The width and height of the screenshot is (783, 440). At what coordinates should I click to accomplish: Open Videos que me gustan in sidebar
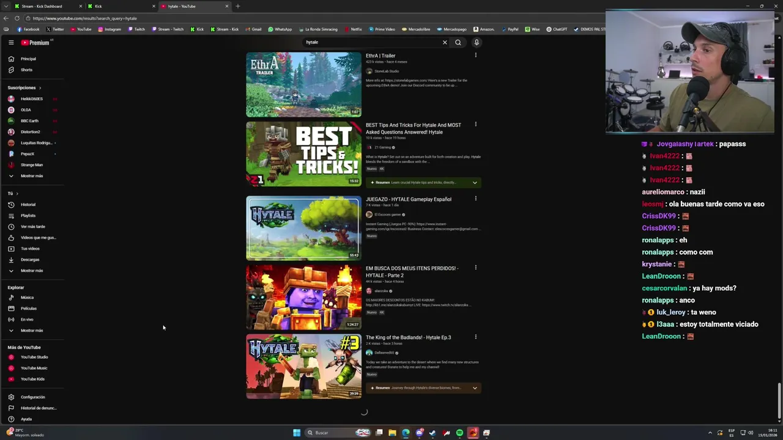38,238
